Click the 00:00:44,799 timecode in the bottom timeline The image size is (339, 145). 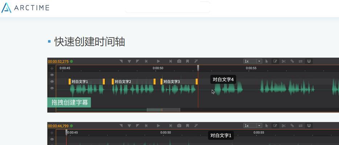(58, 126)
